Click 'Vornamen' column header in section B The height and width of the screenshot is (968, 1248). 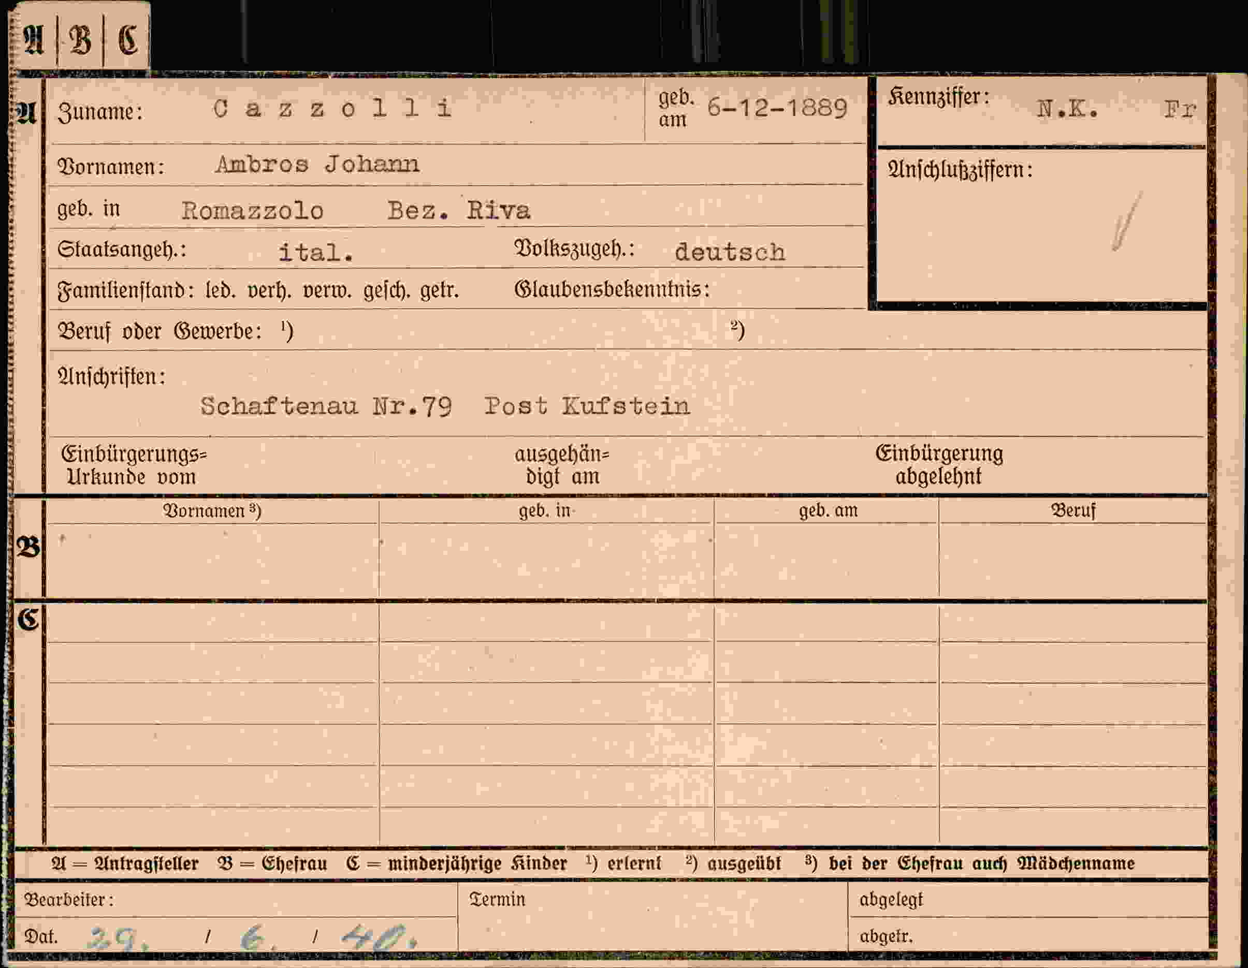point(212,510)
